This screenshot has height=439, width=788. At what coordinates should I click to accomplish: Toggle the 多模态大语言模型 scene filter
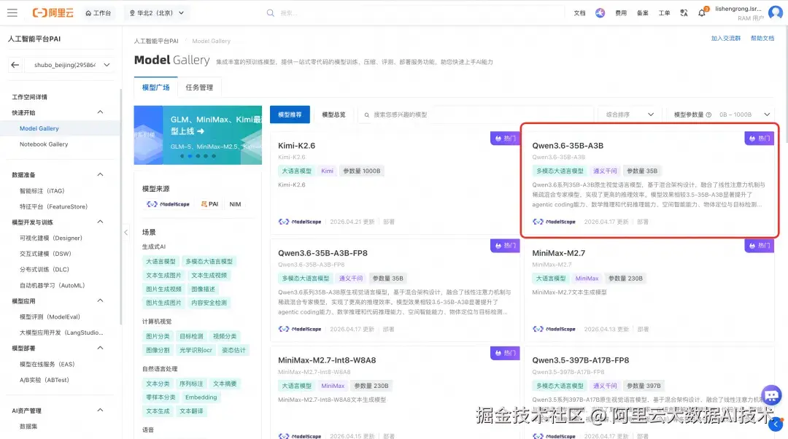[x=209, y=261]
